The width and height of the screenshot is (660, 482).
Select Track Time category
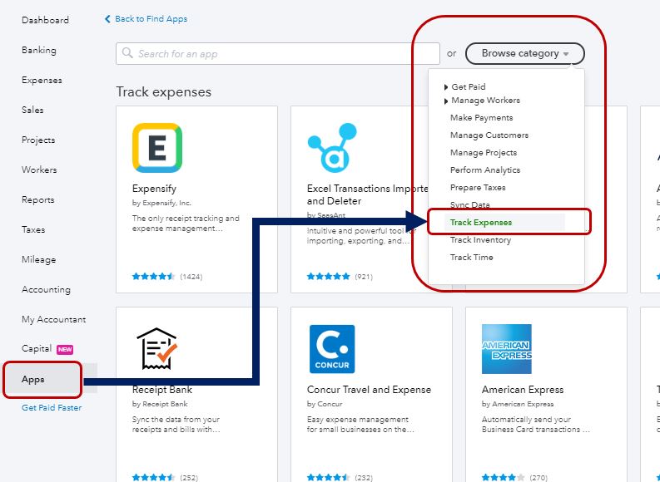point(471,257)
